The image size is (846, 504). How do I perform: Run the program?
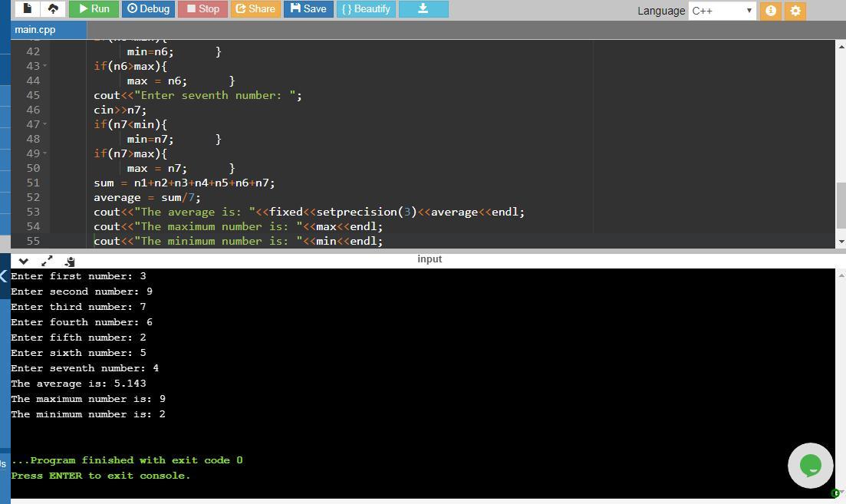click(x=94, y=8)
